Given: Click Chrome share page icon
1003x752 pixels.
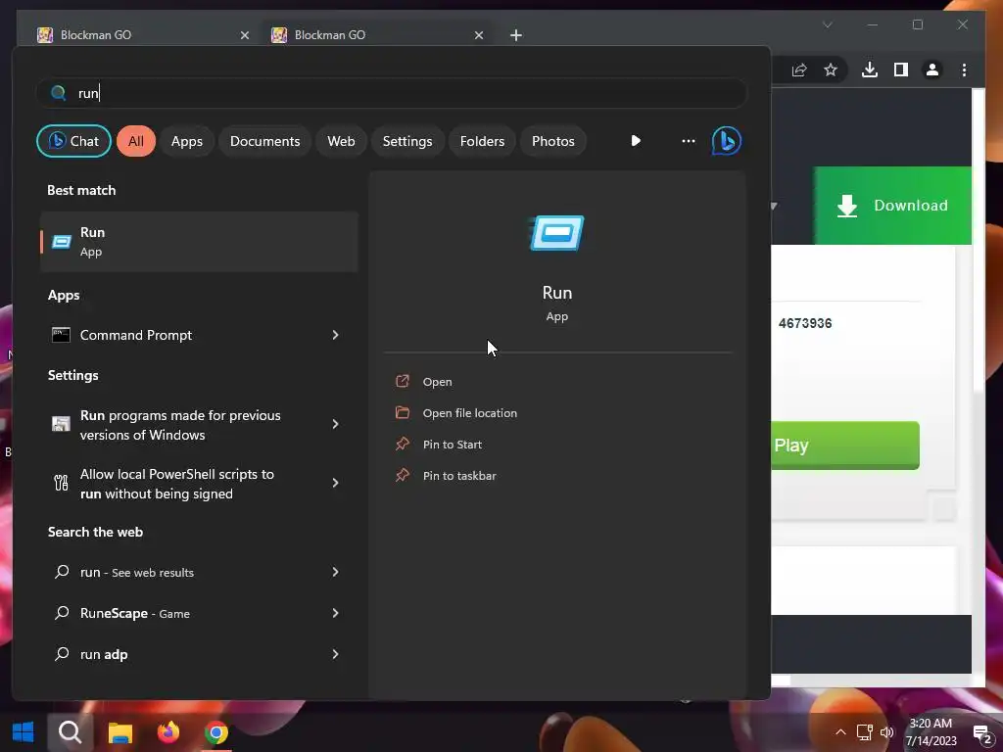Looking at the screenshot, I should point(799,70).
